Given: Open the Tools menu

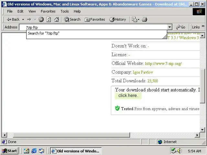Looking at the screenshot, I should tap(65, 11).
